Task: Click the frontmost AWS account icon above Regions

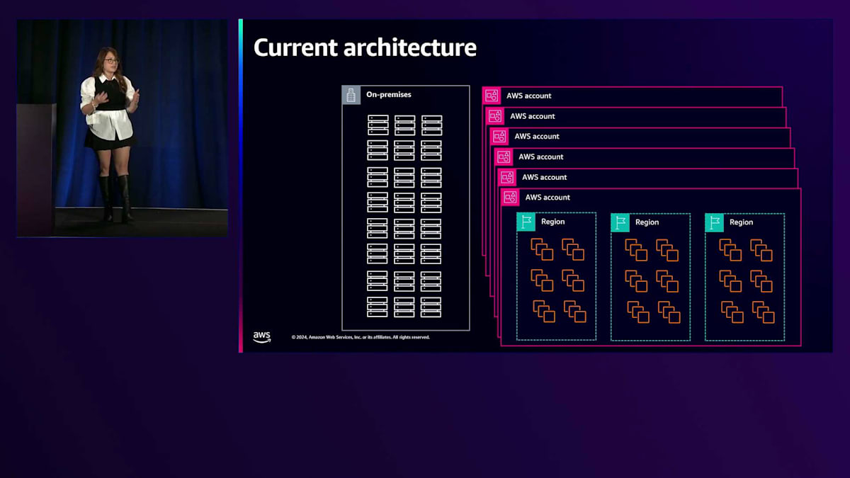Action: [510, 198]
